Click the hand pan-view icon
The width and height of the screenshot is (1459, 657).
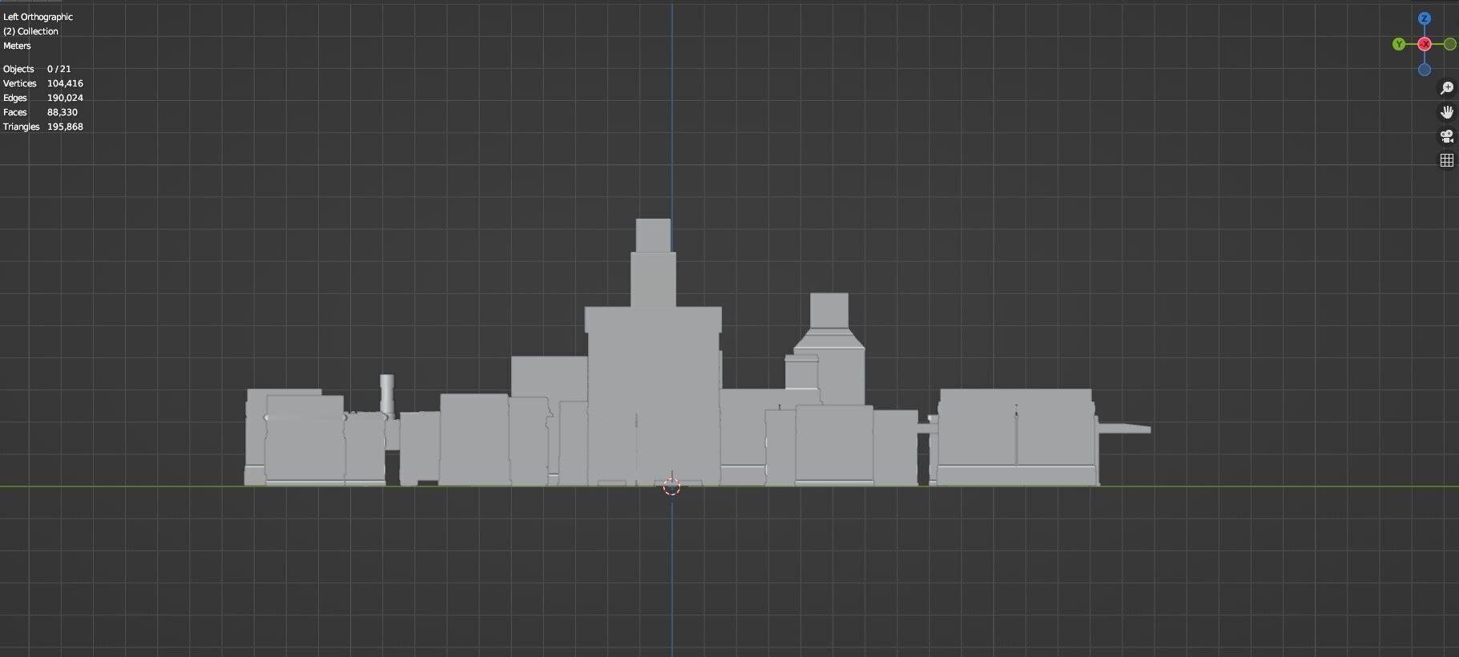pos(1447,112)
